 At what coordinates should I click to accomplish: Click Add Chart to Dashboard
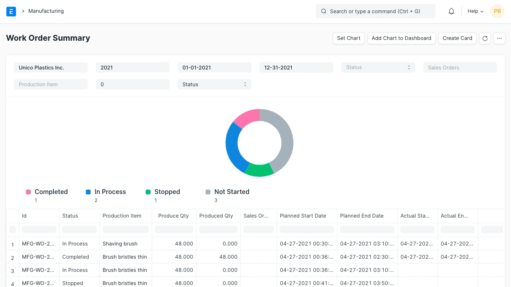[x=401, y=38]
